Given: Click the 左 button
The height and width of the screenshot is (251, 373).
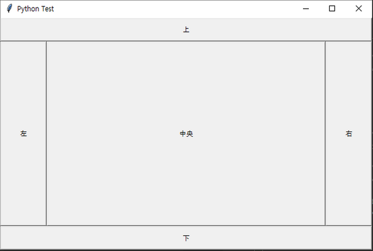Looking at the screenshot, I should click(x=23, y=133).
